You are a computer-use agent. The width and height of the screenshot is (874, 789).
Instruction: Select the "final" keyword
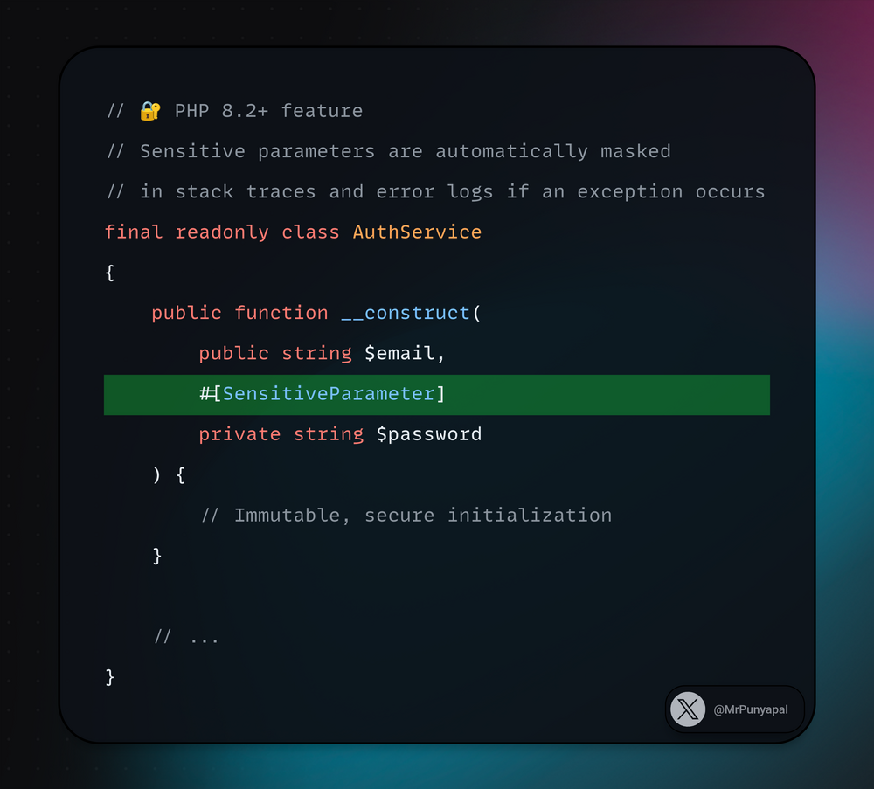click(134, 232)
